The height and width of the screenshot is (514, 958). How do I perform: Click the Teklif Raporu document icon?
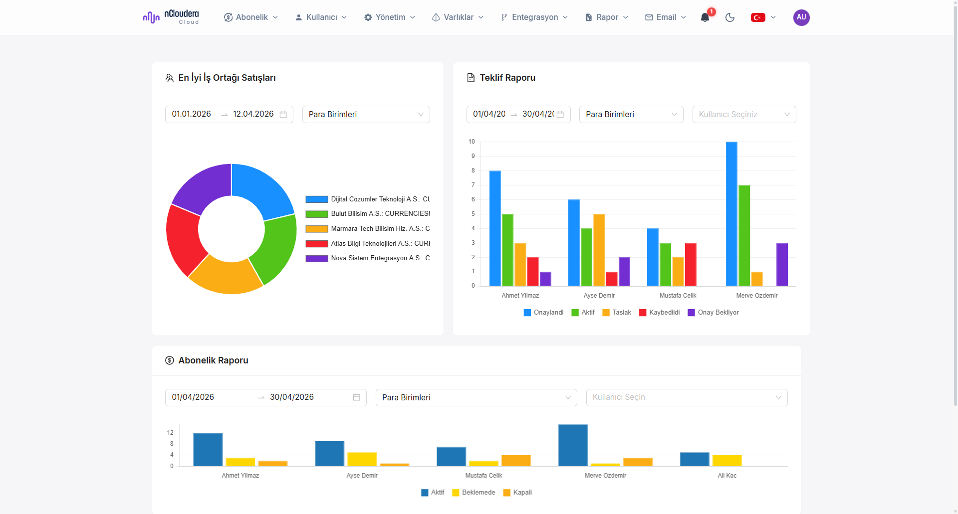coord(471,78)
